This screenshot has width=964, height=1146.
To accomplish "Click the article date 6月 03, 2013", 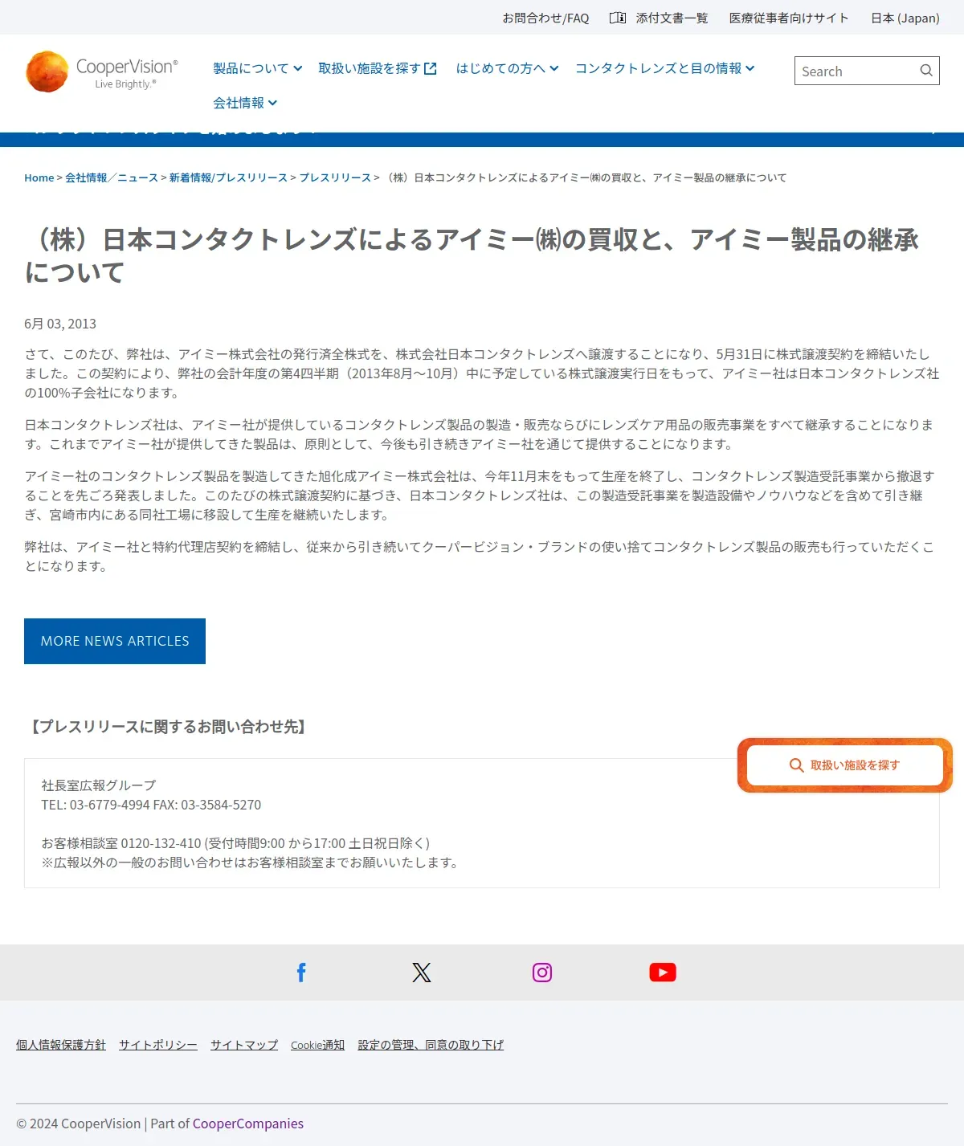I will pyautogui.click(x=60, y=324).
